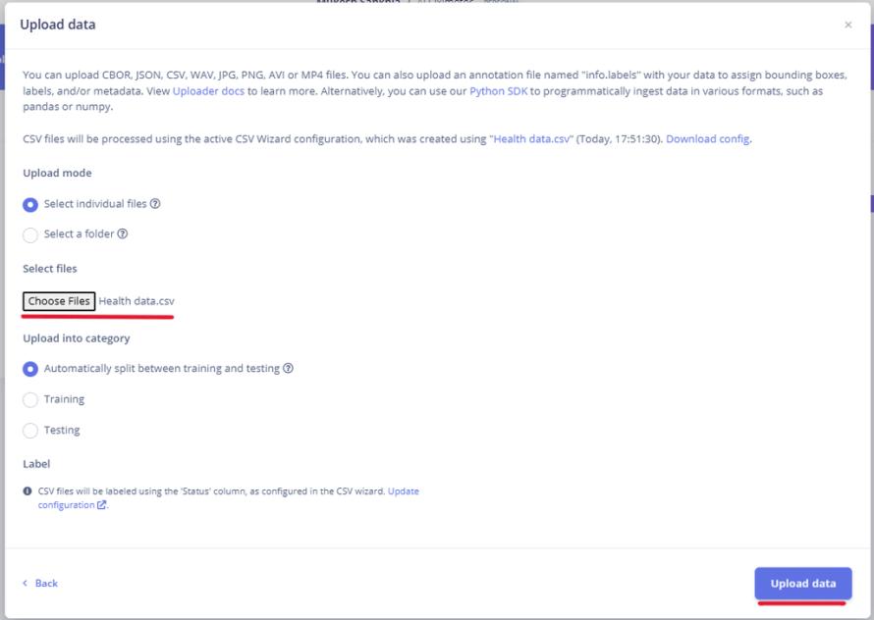Go Back to previous step
The width and height of the screenshot is (874, 620).
[40, 584]
